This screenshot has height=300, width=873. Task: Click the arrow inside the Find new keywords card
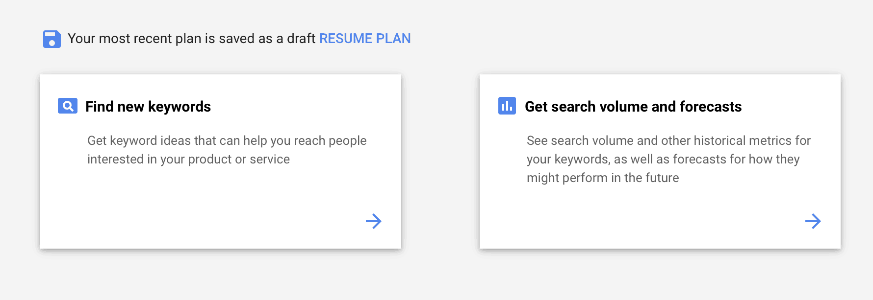coord(374,222)
